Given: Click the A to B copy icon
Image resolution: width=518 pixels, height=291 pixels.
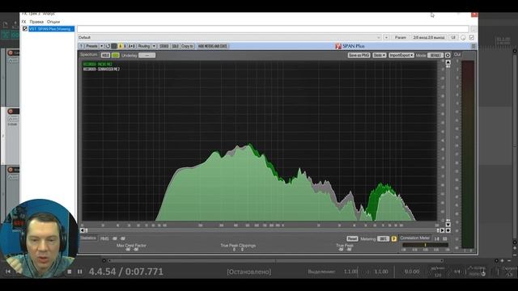Looking at the screenshot, I should pyautogui.click(x=131, y=46).
